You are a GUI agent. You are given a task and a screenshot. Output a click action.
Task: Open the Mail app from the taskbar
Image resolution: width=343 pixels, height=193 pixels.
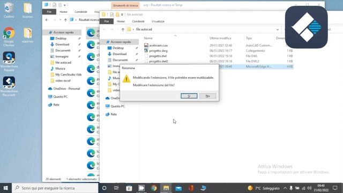click(178, 188)
